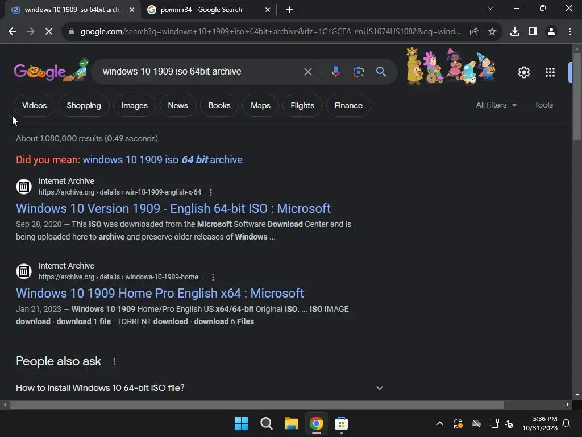Click the horizontal scrollbar thumb

click(x=256, y=405)
